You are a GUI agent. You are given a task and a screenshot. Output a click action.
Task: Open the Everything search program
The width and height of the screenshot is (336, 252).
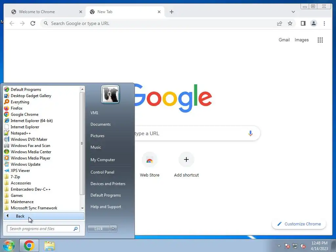20,102
